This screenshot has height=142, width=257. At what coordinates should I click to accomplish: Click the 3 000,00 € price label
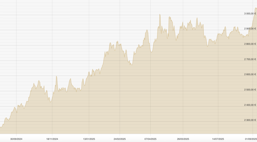coord(250,14)
